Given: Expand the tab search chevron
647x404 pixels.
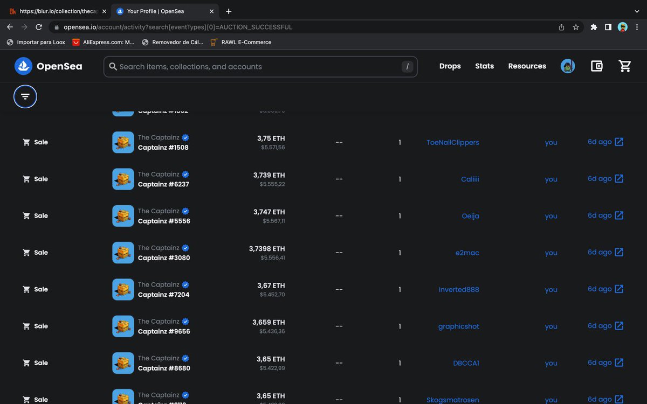Looking at the screenshot, I should (637, 11).
